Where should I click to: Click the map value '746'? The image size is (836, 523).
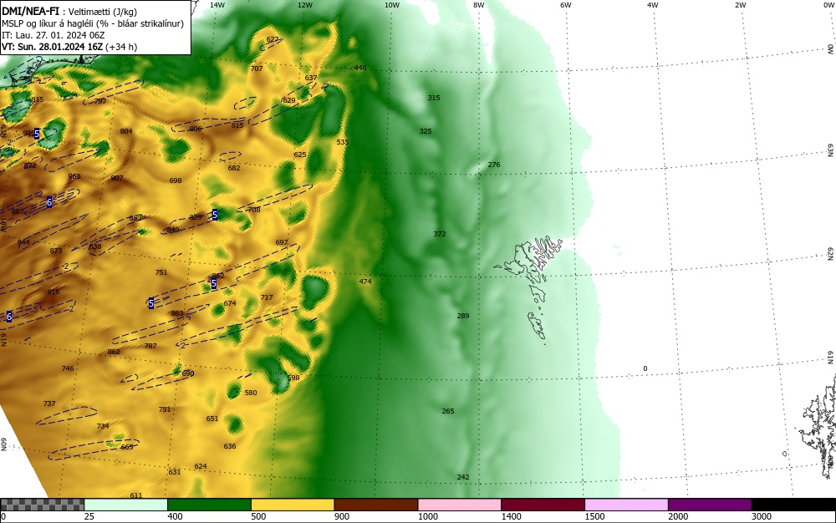tap(68, 368)
